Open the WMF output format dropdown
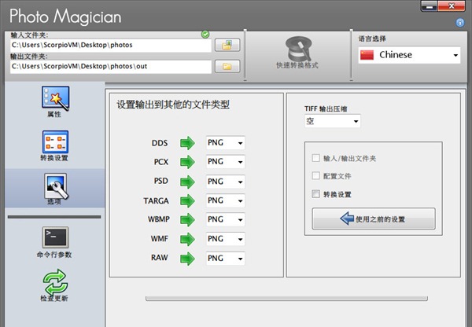472x327 pixels. (226, 239)
